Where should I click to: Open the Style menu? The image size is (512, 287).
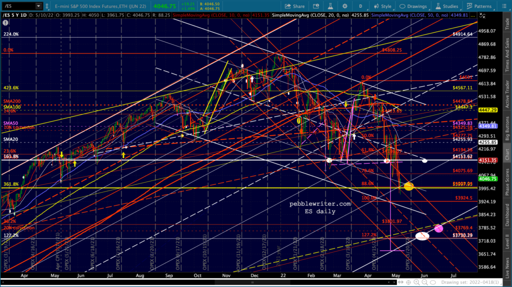pos(382,6)
